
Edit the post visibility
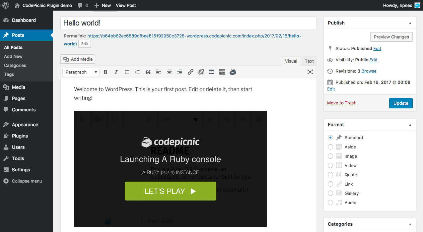374,60
